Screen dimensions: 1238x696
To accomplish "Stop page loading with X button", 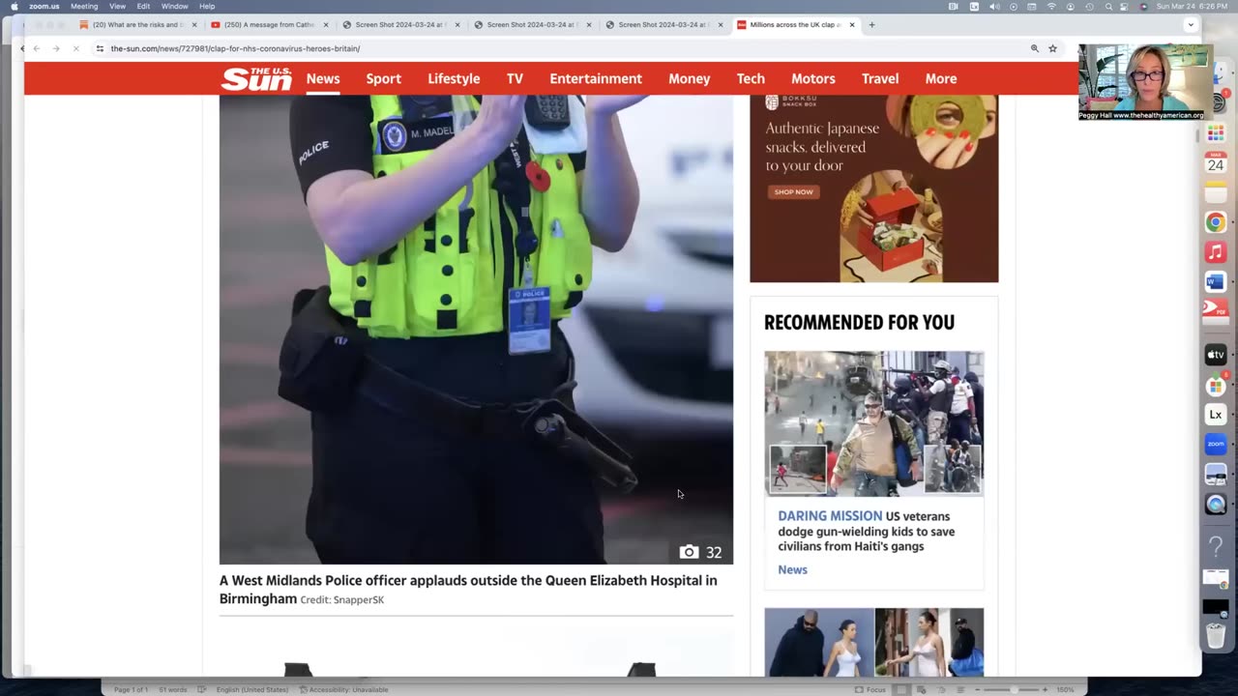I will pyautogui.click(x=75, y=48).
